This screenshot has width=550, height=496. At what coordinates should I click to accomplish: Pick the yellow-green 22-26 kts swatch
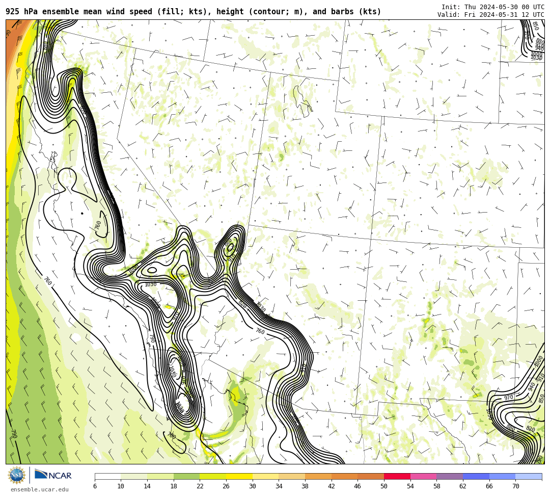[x=213, y=476]
